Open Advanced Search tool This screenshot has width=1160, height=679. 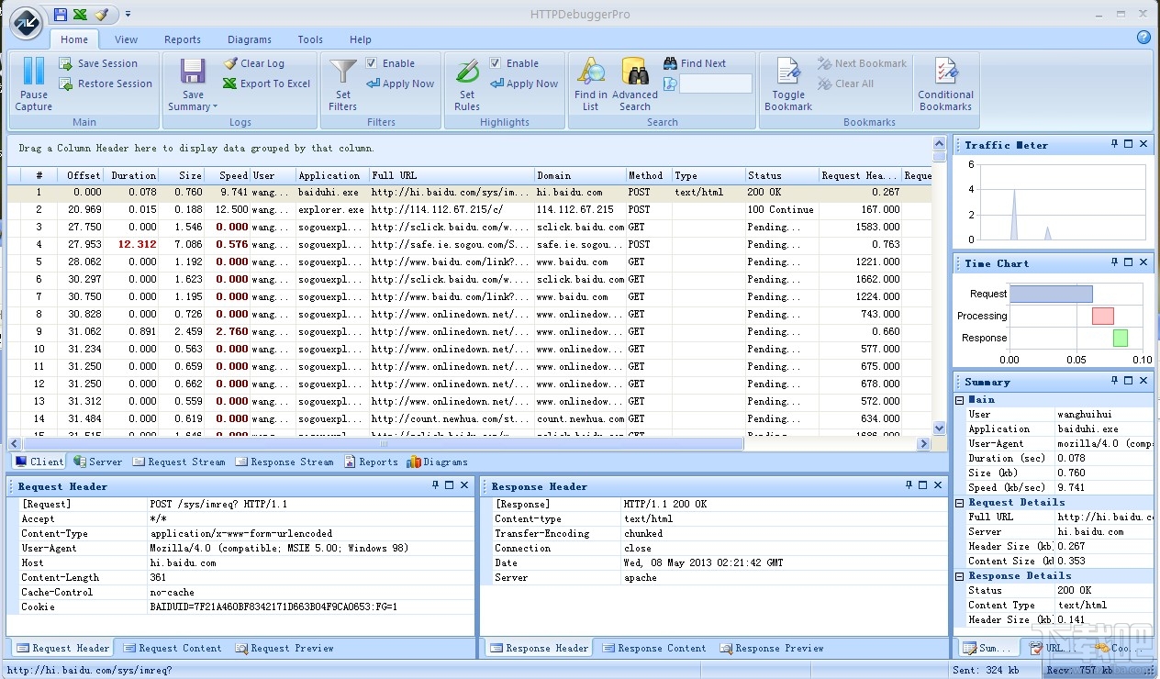pos(635,72)
